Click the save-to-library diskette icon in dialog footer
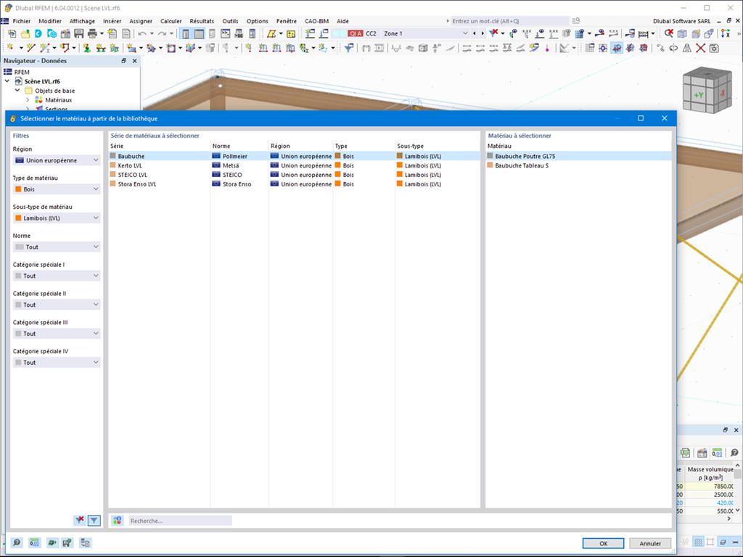Image resolution: width=743 pixels, height=557 pixels. tap(67, 542)
